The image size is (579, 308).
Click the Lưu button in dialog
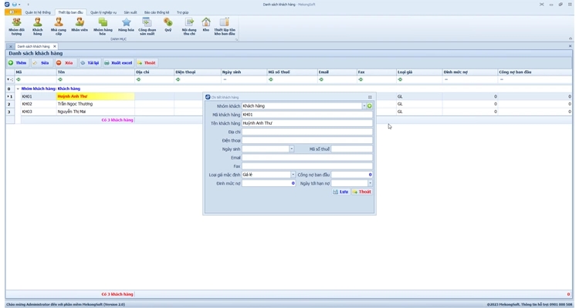coord(340,192)
